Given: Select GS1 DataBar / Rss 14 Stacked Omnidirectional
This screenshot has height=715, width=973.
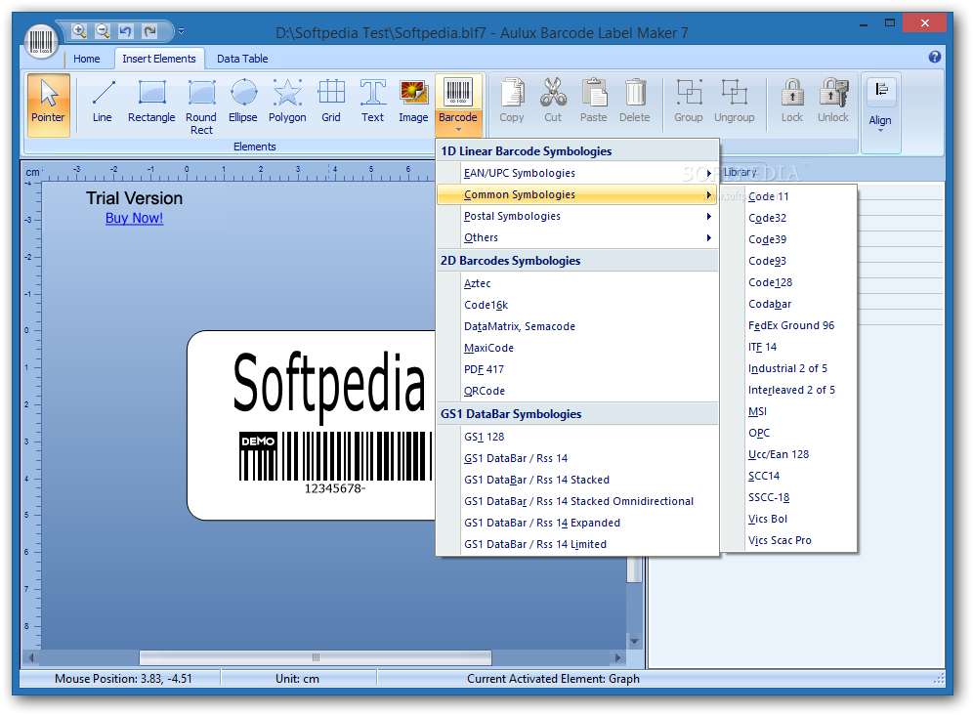Looking at the screenshot, I should [x=577, y=501].
